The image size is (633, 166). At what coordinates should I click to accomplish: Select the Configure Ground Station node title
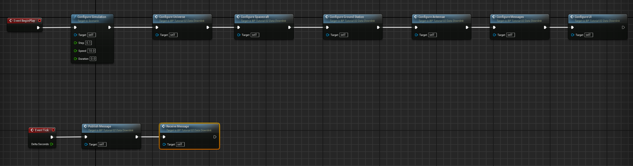(x=347, y=17)
